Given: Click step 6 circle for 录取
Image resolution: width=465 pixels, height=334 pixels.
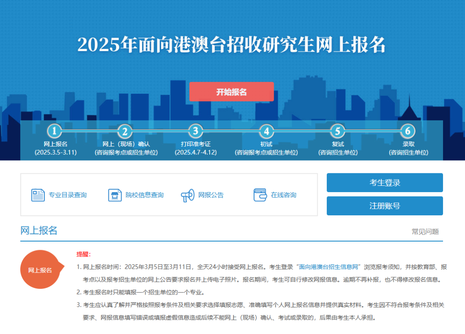Looking at the screenshot, I should pos(408,131).
